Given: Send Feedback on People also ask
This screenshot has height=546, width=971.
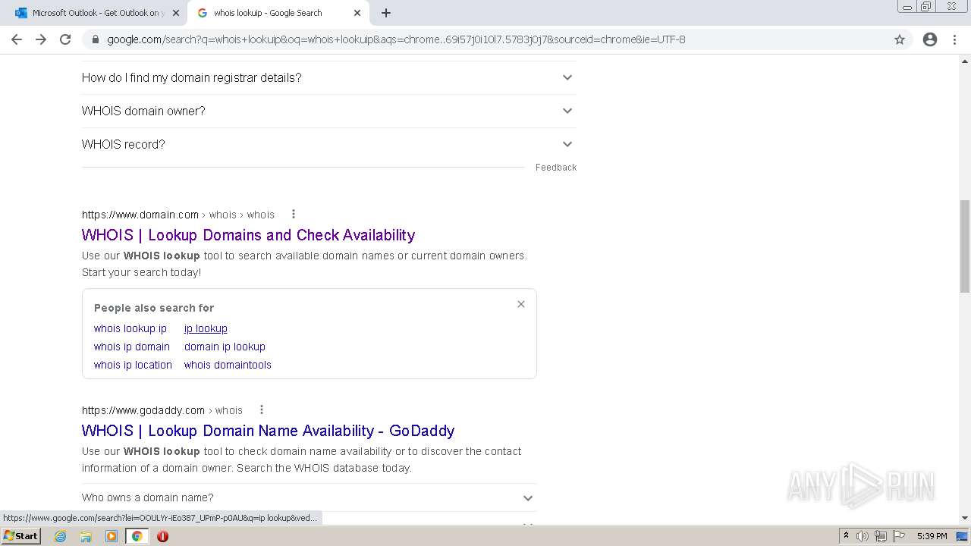Looking at the screenshot, I should [x=556, y=168].
